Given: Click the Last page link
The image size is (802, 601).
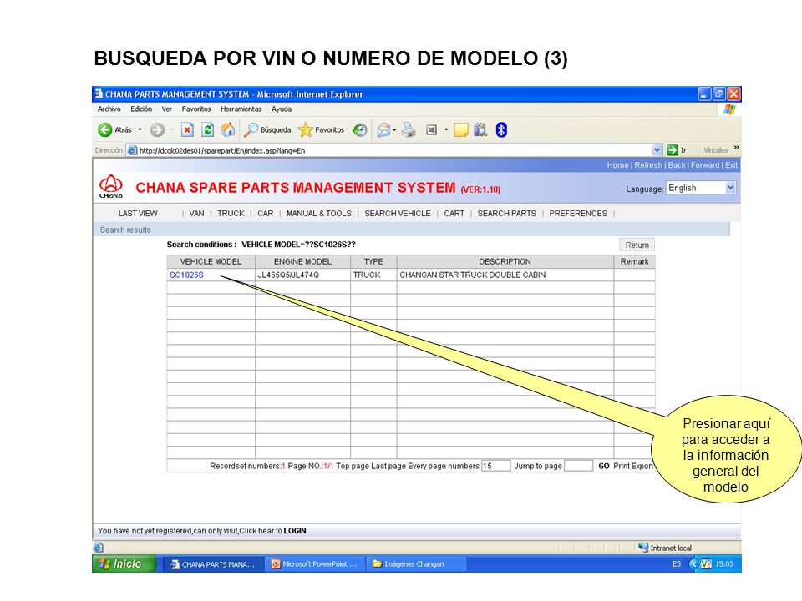Looking at the screenshot, I should pyautogui.click(x=388, y=466).
